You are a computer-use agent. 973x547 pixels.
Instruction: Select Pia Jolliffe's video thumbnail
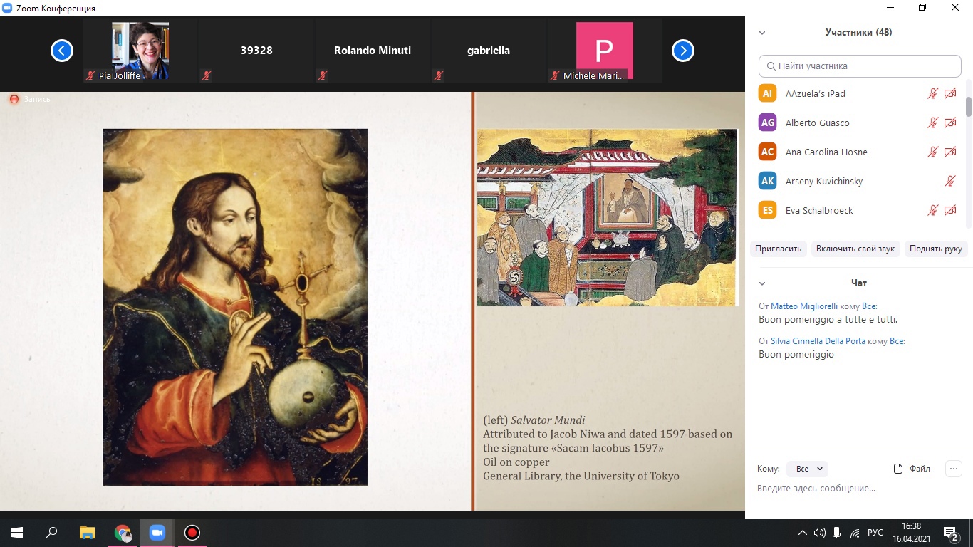tap(140, 51)
